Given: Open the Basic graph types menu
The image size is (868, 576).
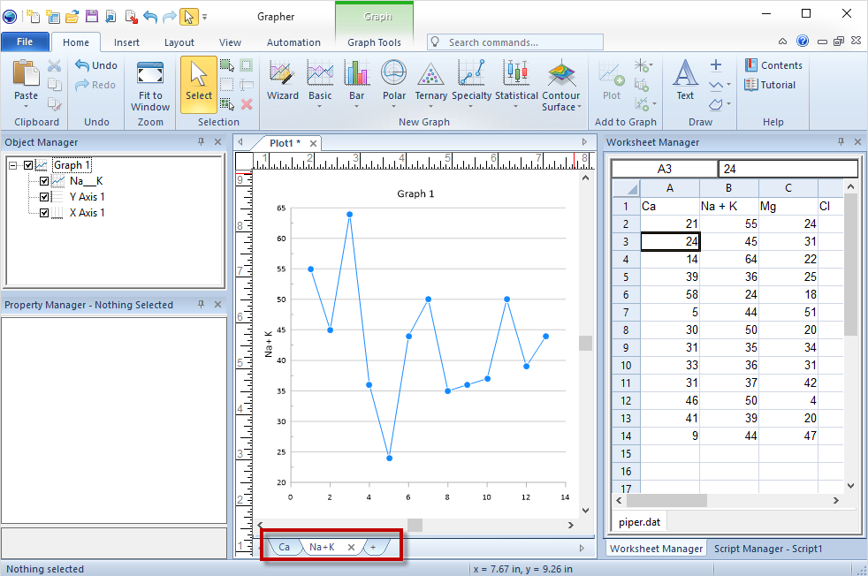Looking at the screenshot, I should pos(320,80).
